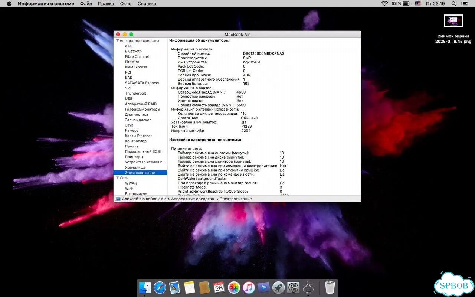
Task: Open the Правка menu
Action: (x=106, y=4)
